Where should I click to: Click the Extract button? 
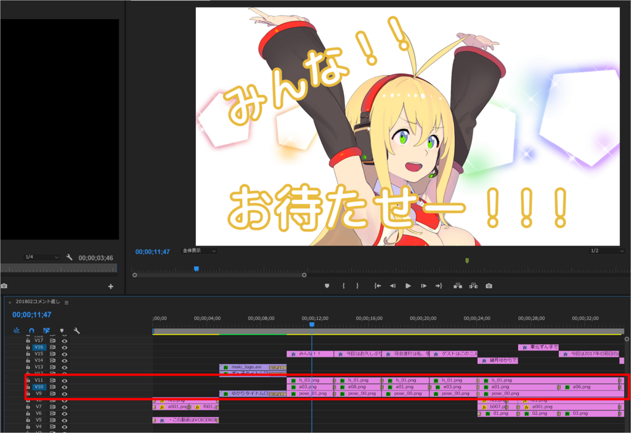coord(473,286)
